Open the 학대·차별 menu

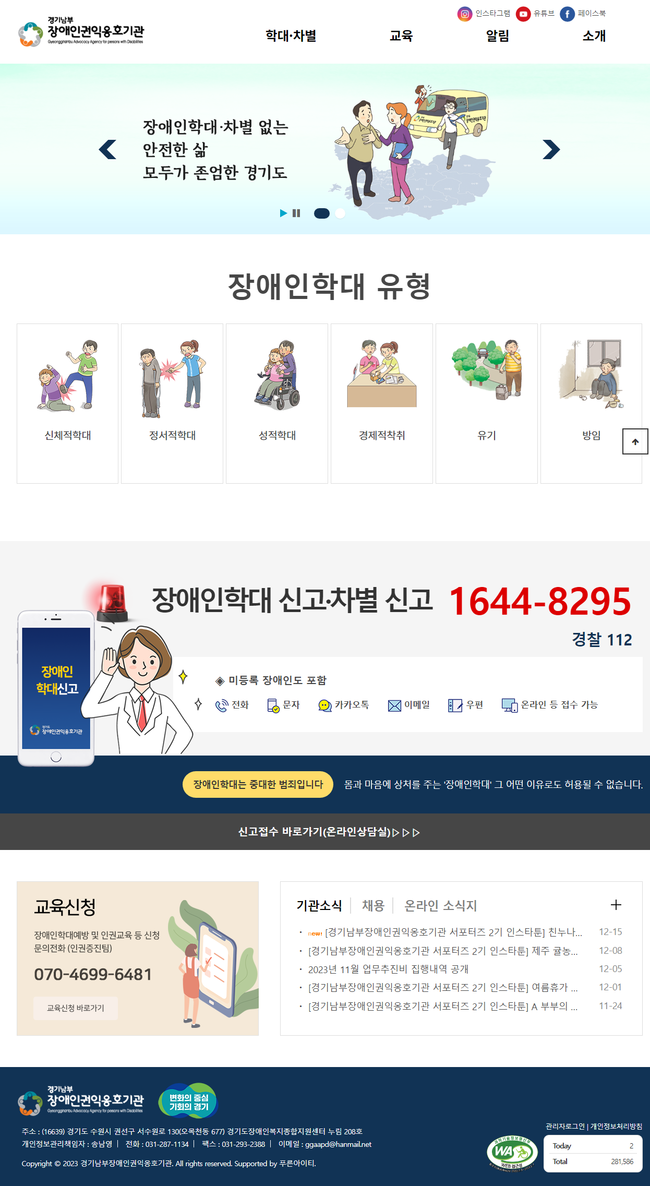(x=291, y=36)
